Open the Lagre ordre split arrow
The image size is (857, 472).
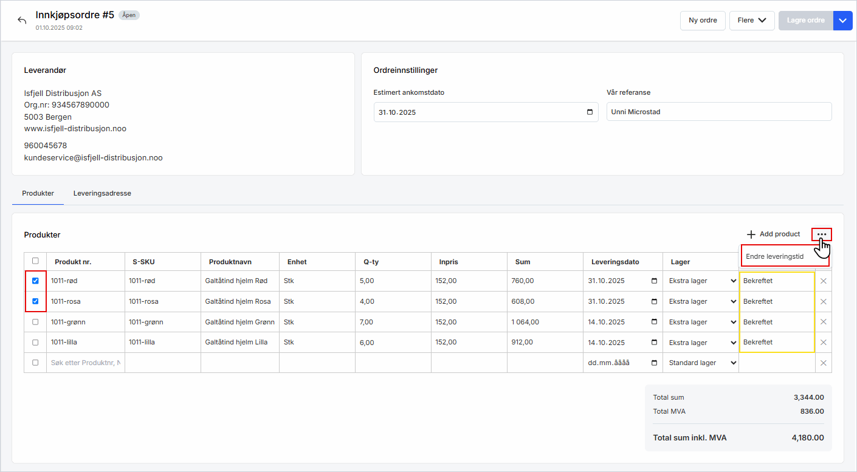tap(842, 20)
